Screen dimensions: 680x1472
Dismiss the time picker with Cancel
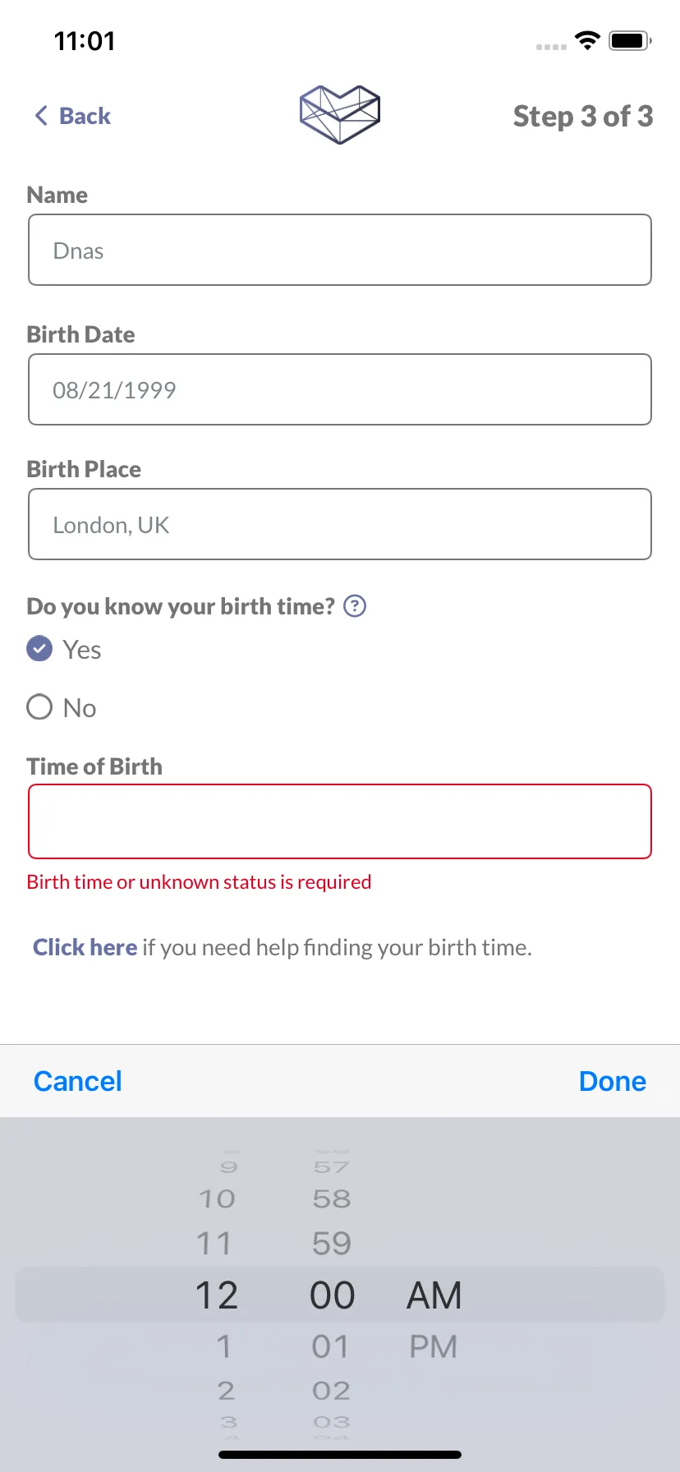tap(78, 1081)
